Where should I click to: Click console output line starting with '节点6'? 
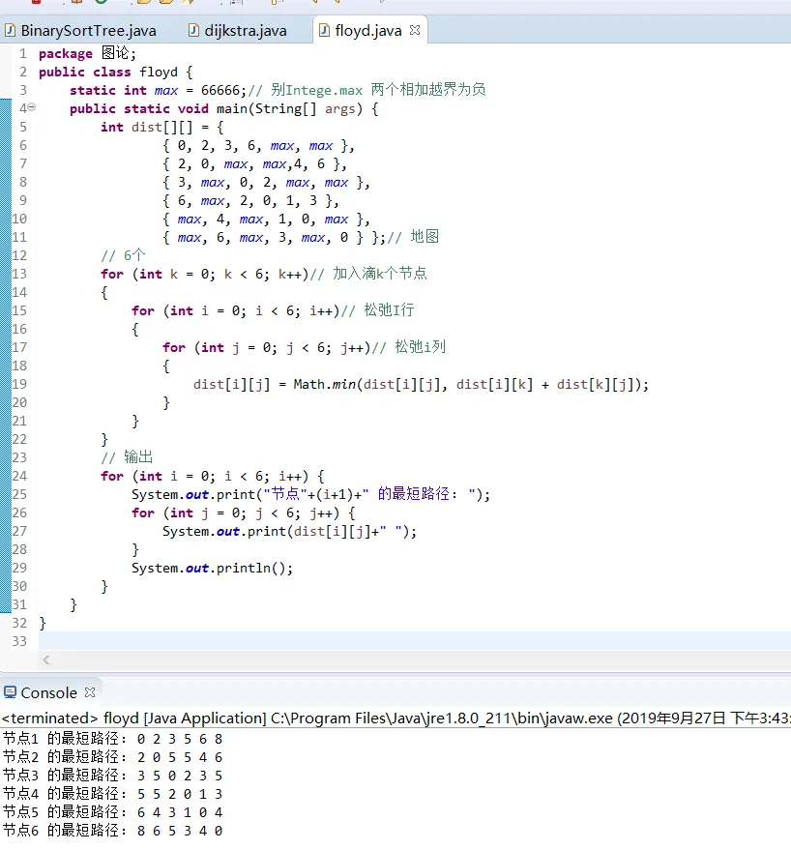113,831
